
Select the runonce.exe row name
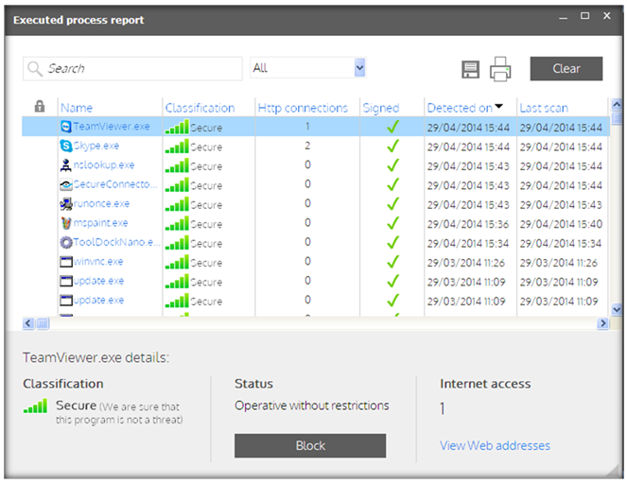(101, 204)
